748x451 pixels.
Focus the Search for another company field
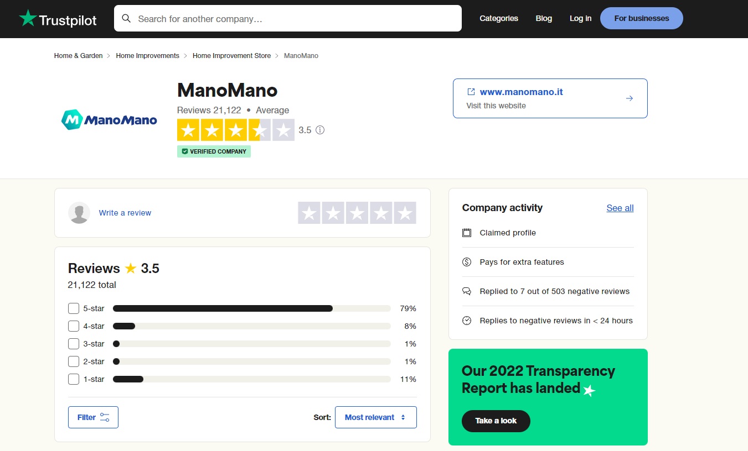click(288, 18)
